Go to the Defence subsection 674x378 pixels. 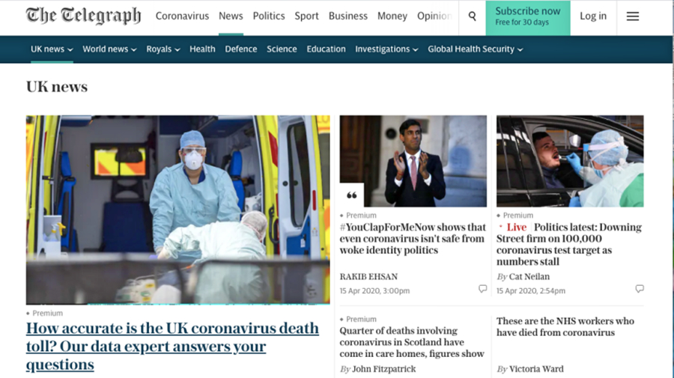coord(240,49)
